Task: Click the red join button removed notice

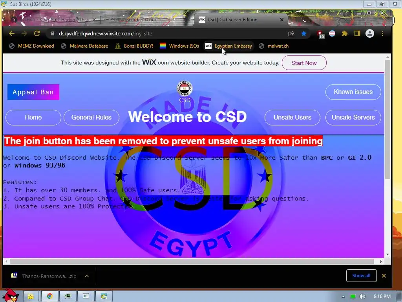Action: pyautogui.click(x=163, y=141)
